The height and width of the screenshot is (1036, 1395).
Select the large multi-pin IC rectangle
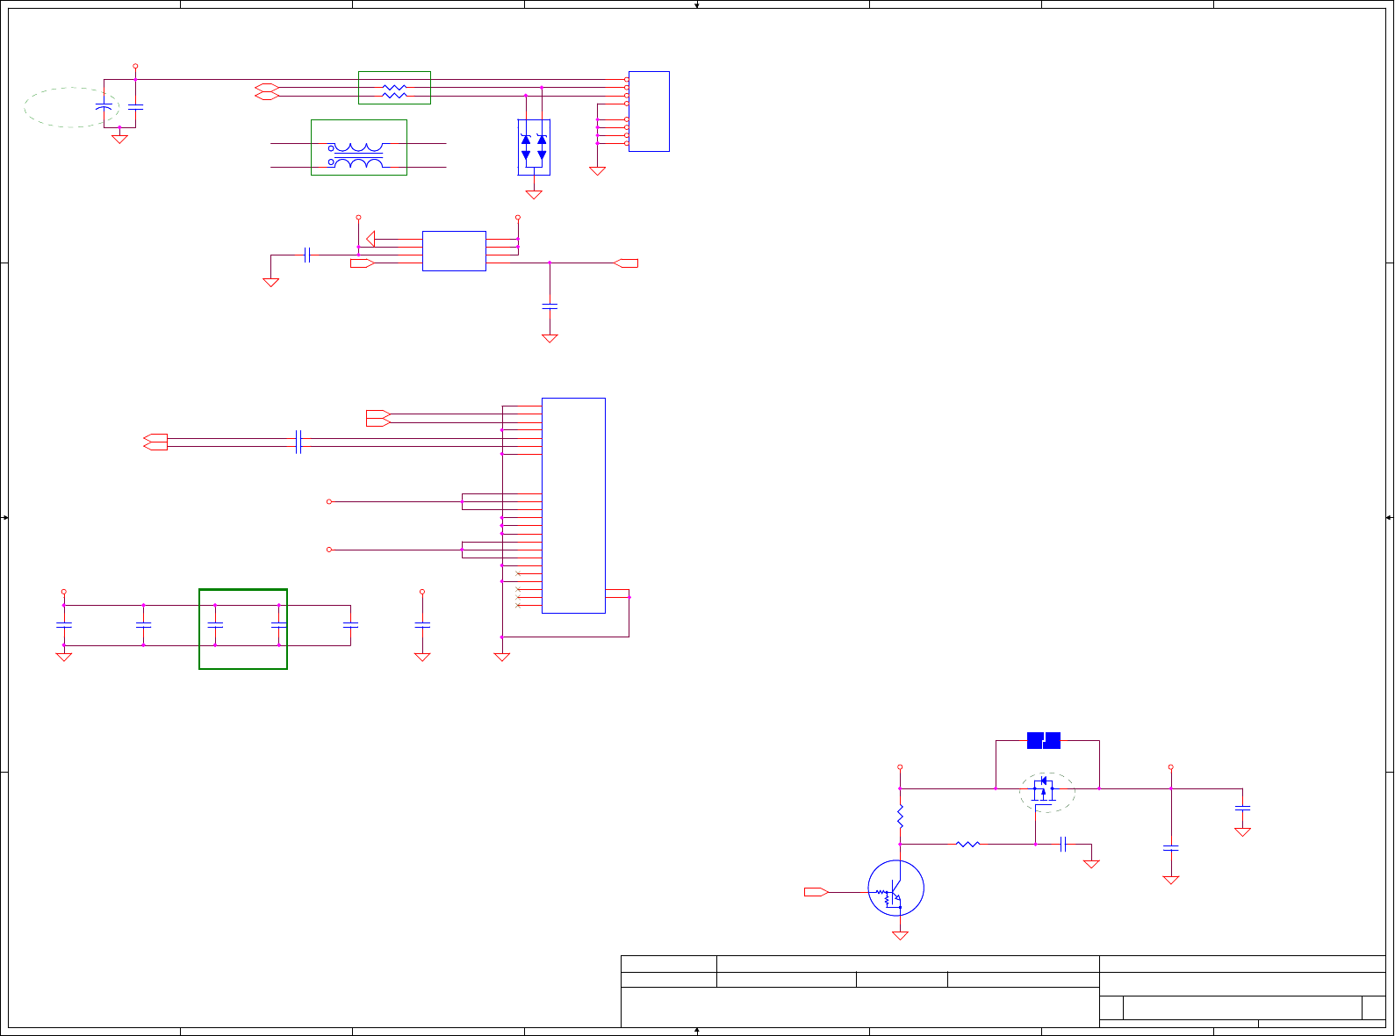point(573,506)
